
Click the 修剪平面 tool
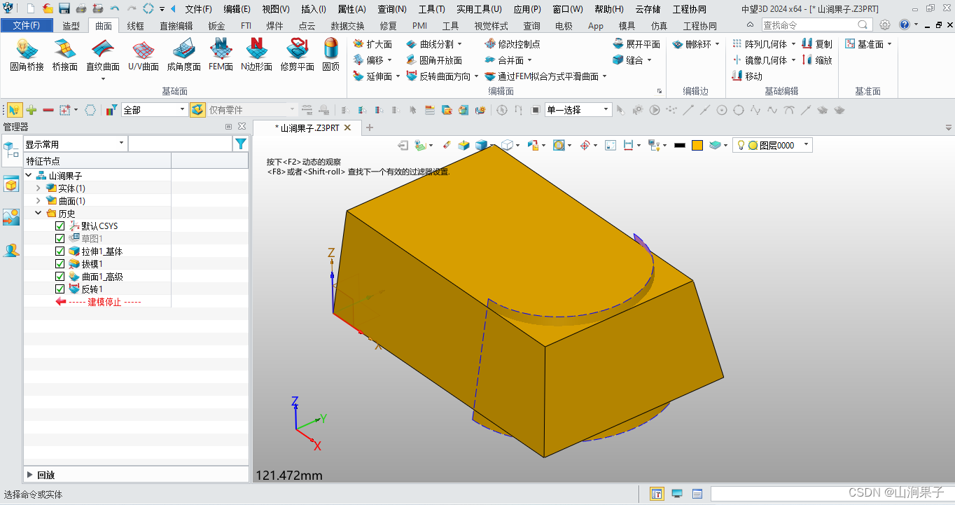coord(298,55)
